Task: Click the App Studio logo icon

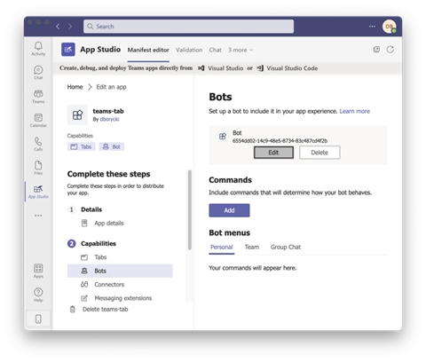Action: [68, 50]
